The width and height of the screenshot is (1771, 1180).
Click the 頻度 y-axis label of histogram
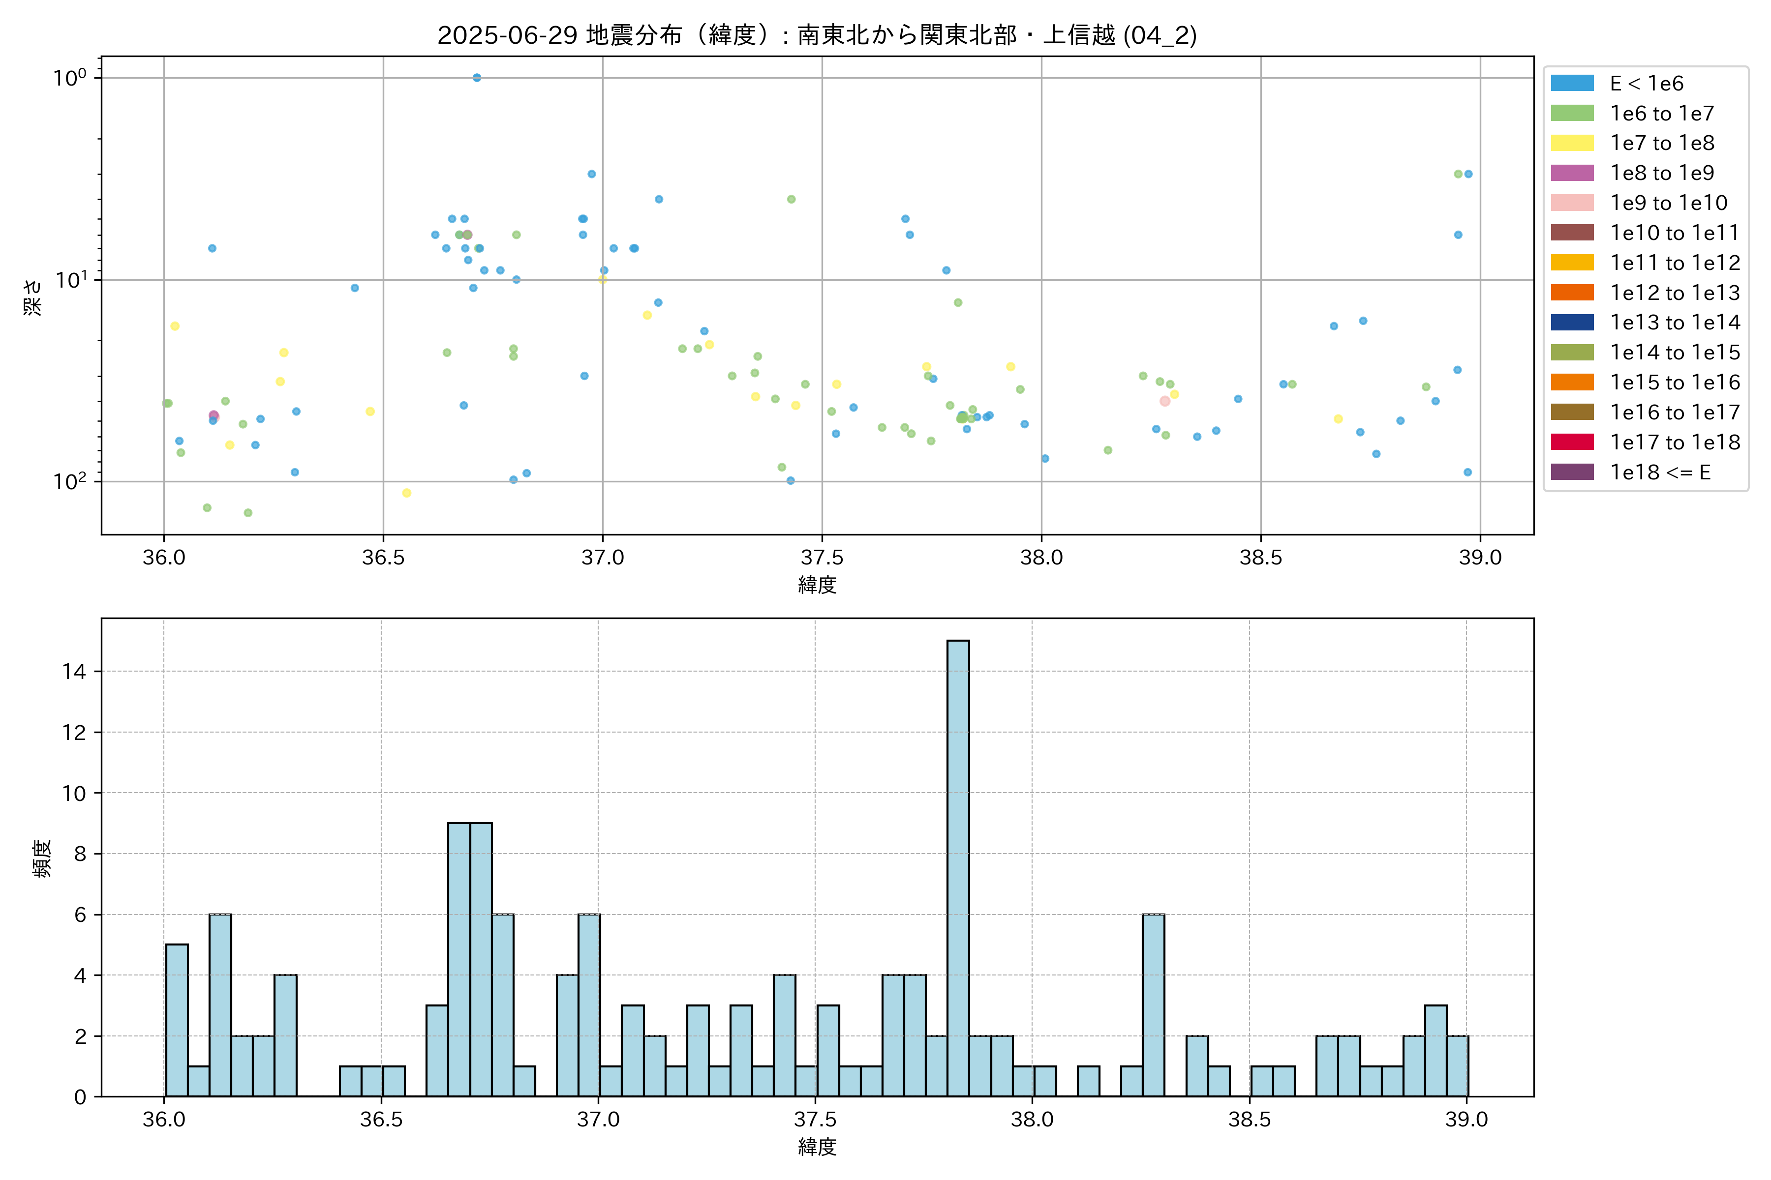[42, 858]
